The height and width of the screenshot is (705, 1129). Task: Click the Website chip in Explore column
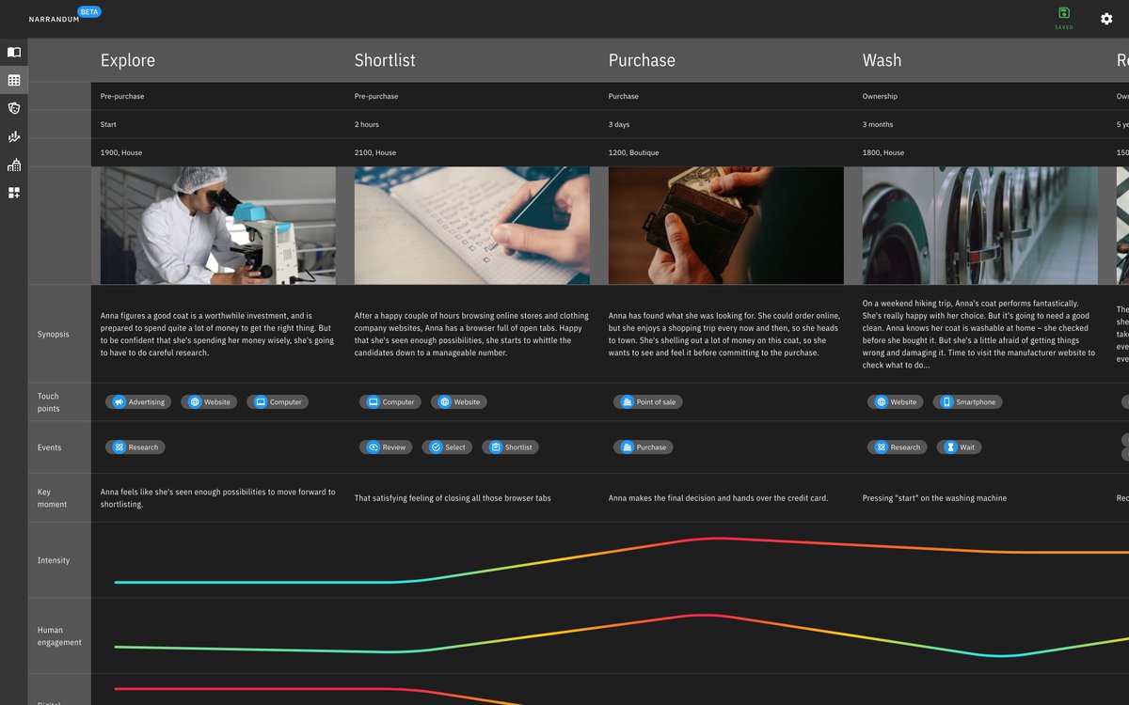[208, 401]
